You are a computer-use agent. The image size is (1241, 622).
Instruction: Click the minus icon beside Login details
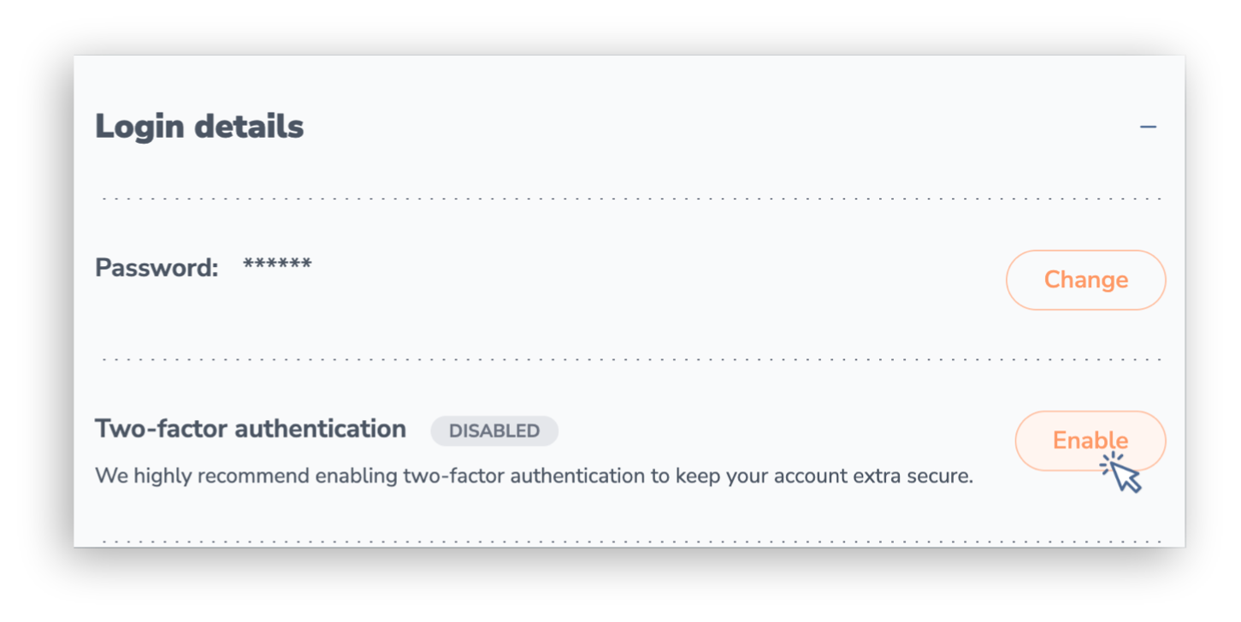click(1148, 127)
